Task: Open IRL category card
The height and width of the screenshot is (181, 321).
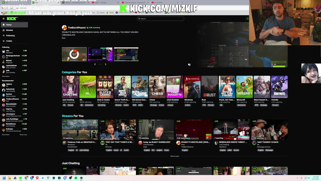Action: [88, 87]
